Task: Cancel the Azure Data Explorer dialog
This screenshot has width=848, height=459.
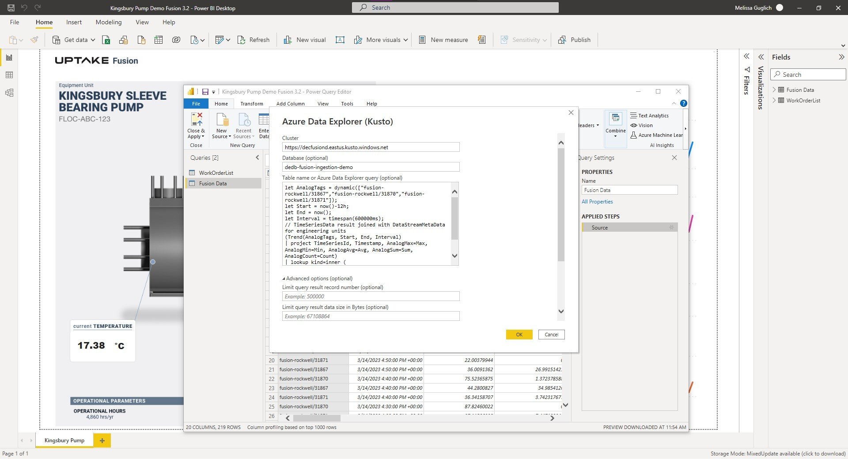Action: coord(552,335)
